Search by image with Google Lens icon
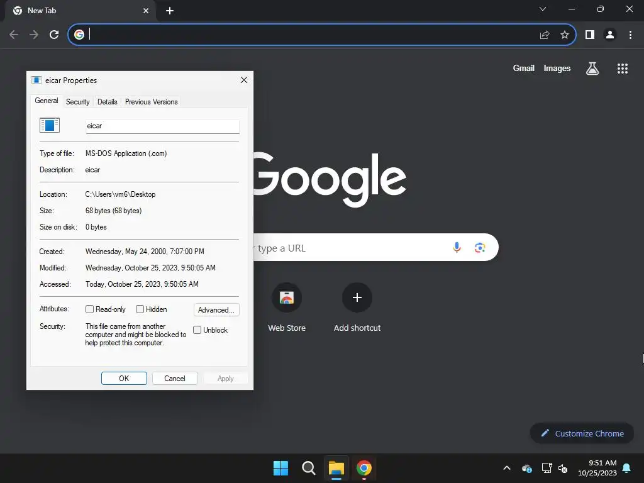The width and height of the screenshot is (644, 483). click(480, 247)
